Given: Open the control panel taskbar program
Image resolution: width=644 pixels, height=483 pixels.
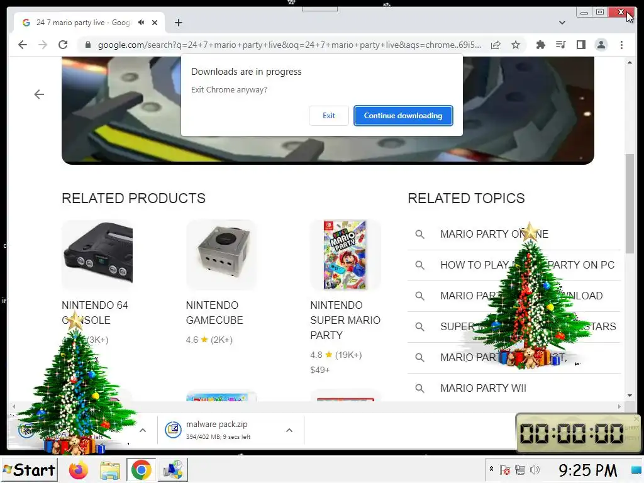Looking at the screenshot, I should (x=172, y=470).
